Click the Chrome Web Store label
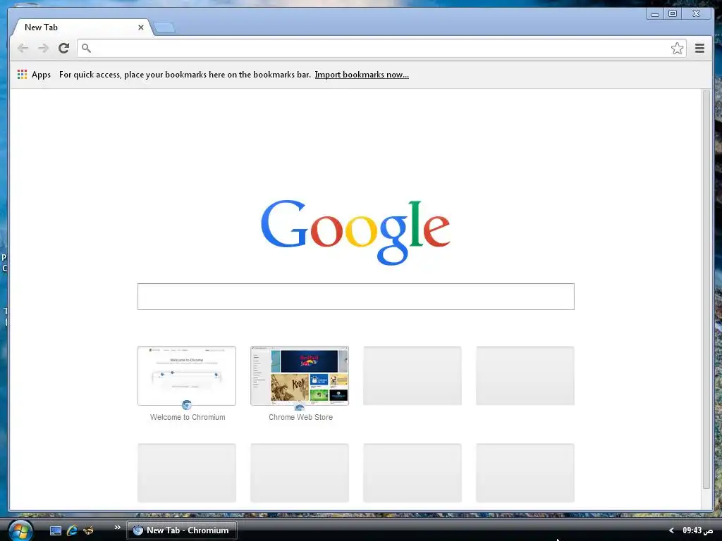The width and height of the screenshot is (722, 541). coord(300,417)
